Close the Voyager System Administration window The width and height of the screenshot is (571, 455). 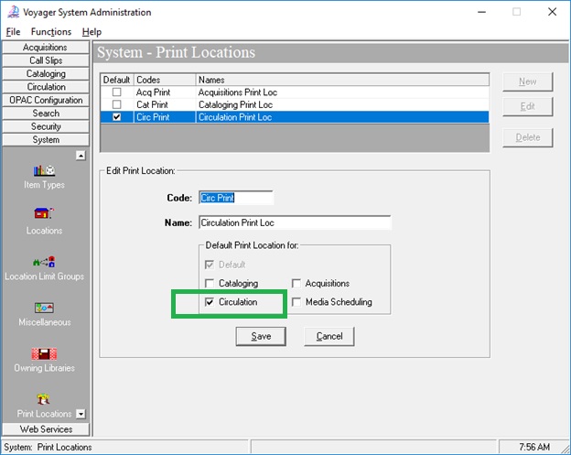[552, 12]
